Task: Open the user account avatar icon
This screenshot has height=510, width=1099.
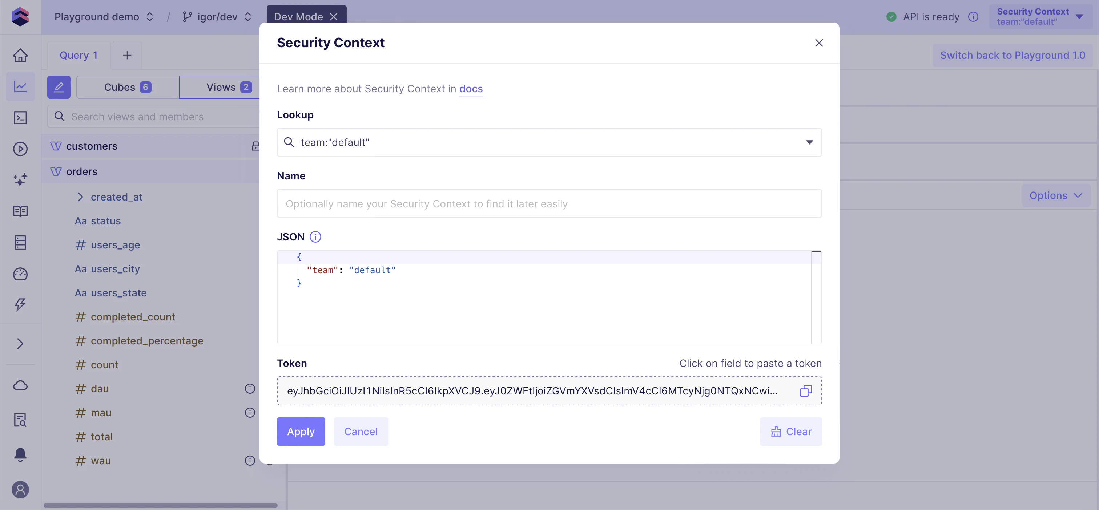Action: click(20, 490)
